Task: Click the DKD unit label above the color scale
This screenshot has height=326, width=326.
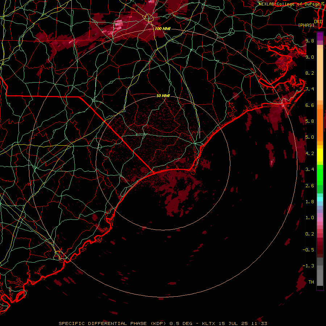Action: click(x=318, y=22)
